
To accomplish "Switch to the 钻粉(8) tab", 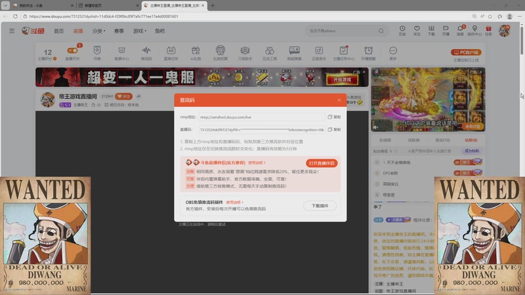I will click(x=471, y=140).
